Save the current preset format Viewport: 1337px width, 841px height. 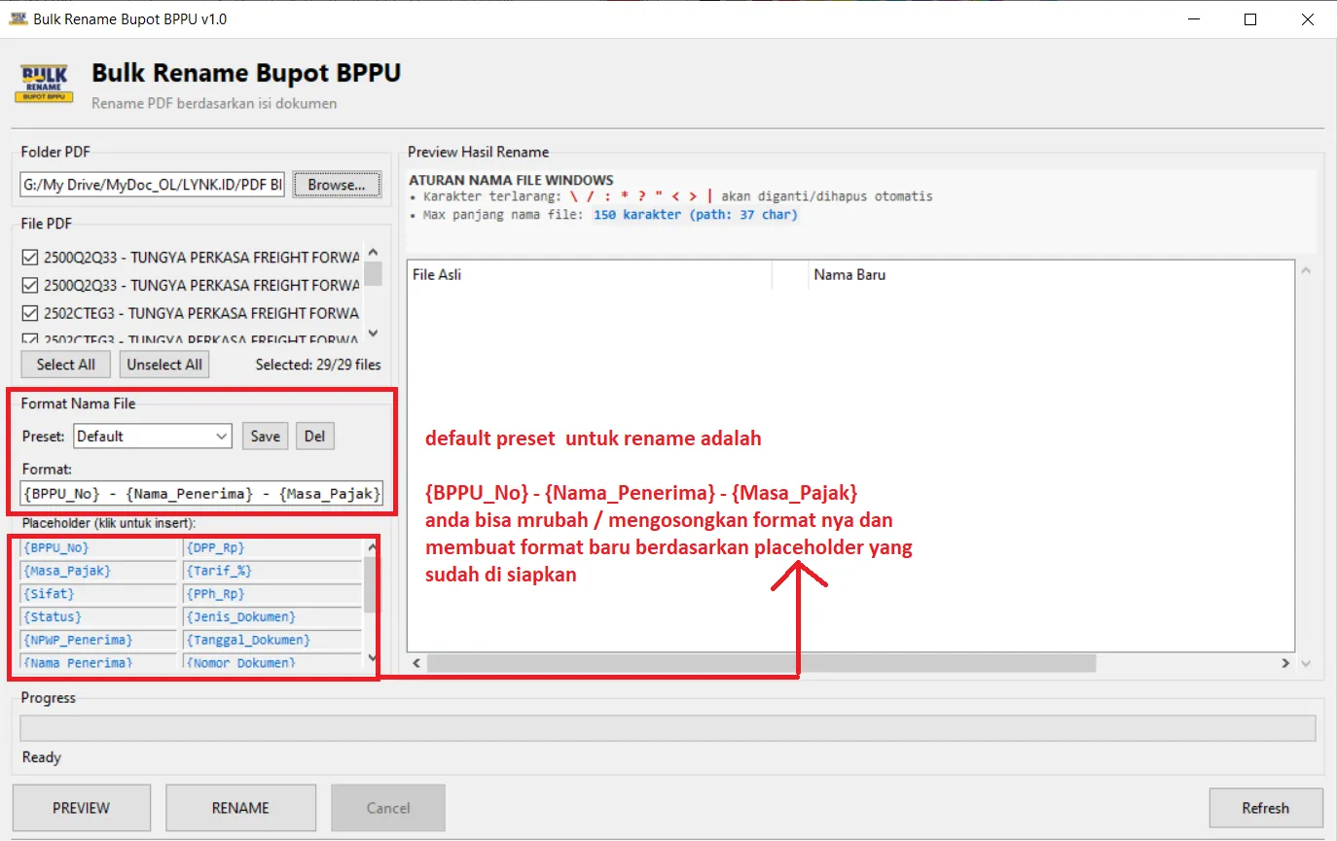pyautogui.click(x=265, y=437)
